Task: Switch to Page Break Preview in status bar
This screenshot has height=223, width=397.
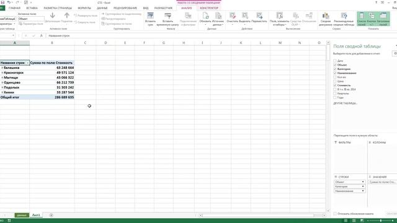Action: 362,221
